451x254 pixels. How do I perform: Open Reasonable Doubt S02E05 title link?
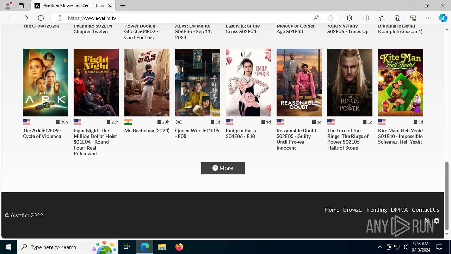tap(296, 139)
